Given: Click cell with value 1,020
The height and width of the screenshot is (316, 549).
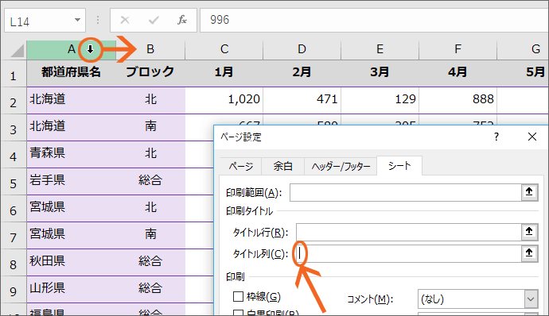Looking at the screenshot, I should [224, 100].
